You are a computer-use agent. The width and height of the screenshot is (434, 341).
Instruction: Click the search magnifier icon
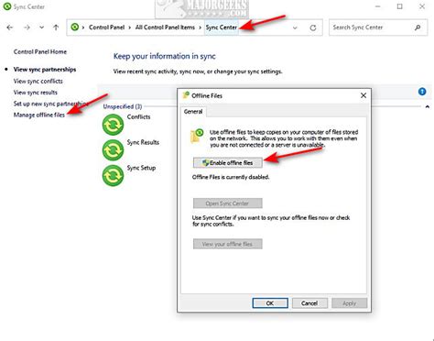pos(418,27)
